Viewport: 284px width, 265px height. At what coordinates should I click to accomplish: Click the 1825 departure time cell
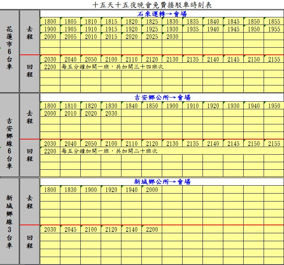coord(152,22)
